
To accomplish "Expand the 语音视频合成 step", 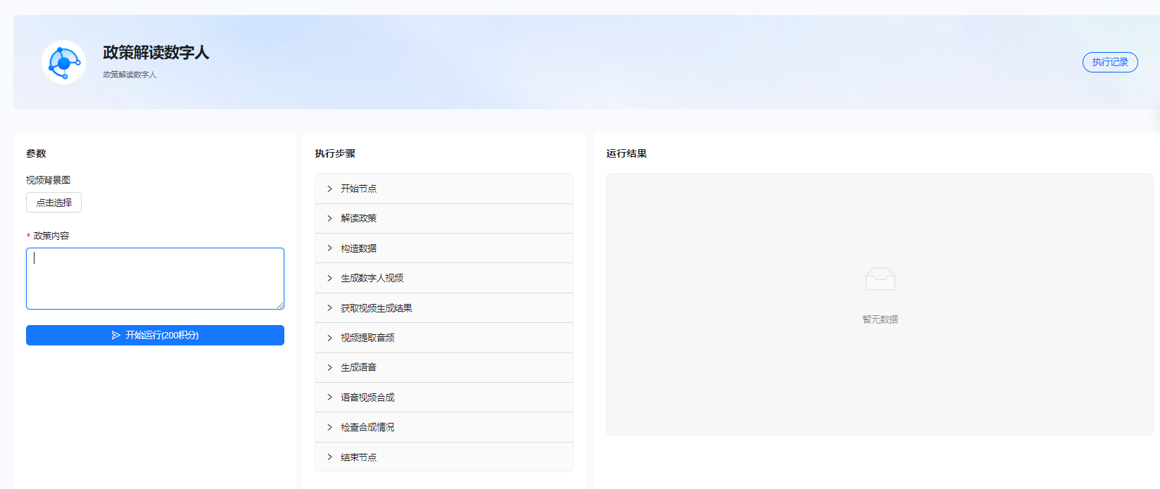I will pos(367,398).
